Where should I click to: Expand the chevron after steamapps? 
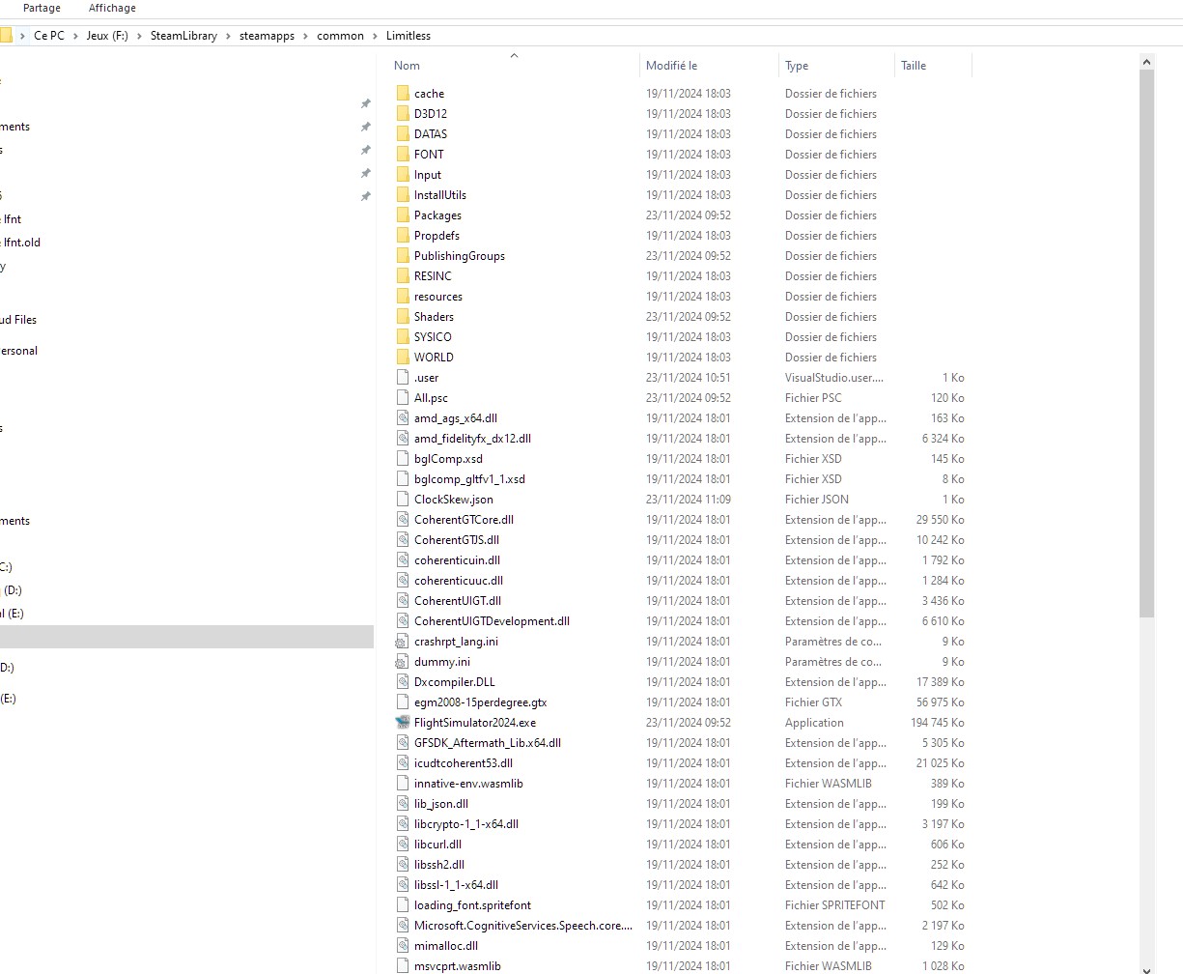click(x=306, y=36)
